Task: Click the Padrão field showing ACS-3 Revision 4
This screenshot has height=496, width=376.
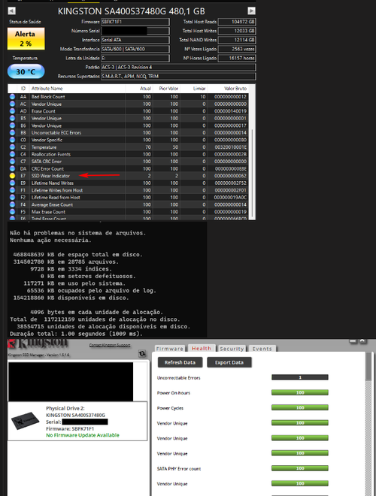Action: click(x=178, y=68)
